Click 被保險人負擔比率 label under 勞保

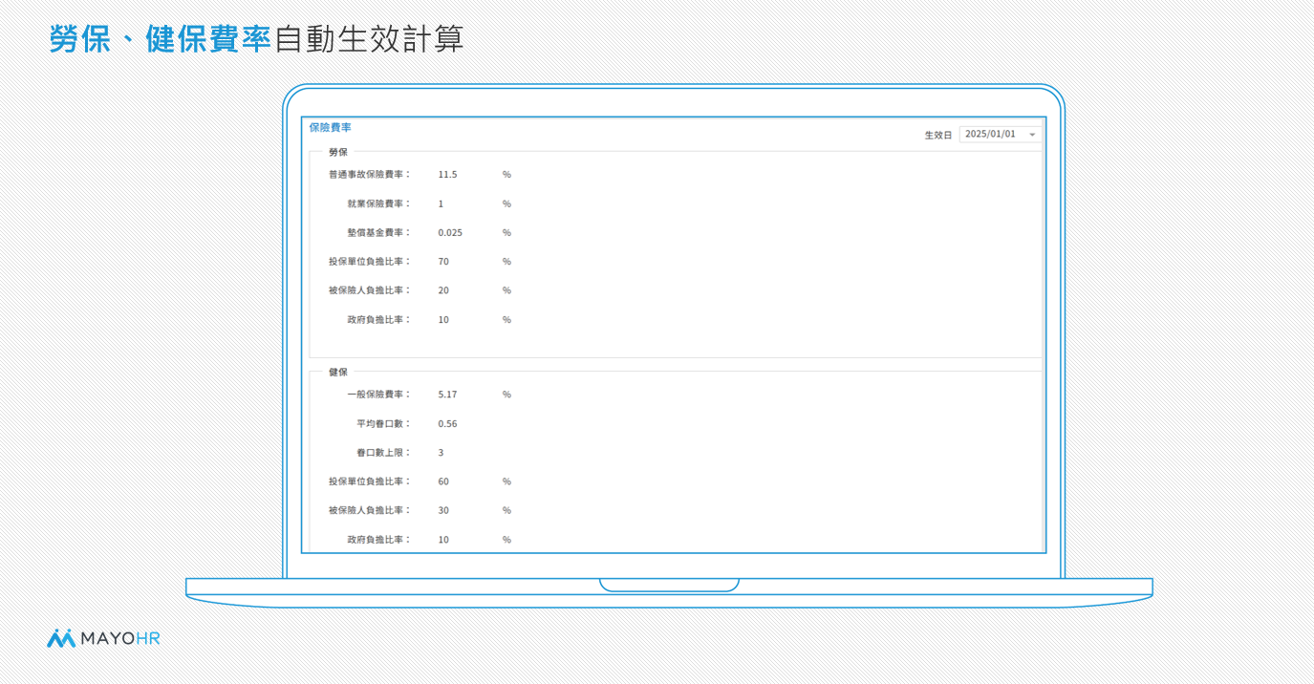click(369, 290)
